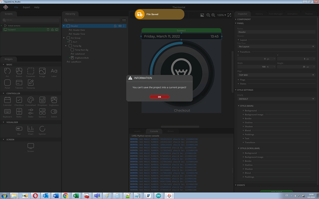Add the Panel widget

pyautogui.click(x=7, y=84)
